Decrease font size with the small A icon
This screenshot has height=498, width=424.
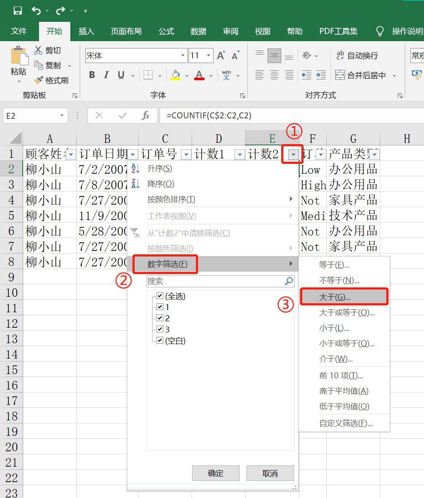tap(235, 56)
